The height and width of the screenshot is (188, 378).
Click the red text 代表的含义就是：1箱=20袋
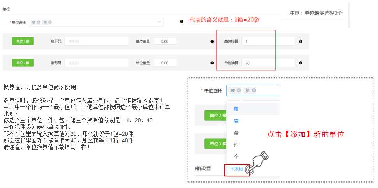224,20
